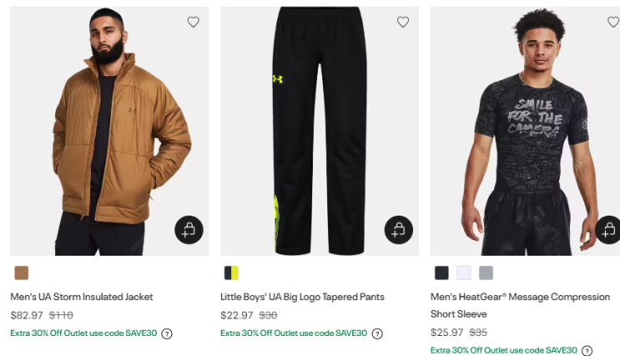The width and height of the screenshot is (620, 356).
Task: Open SAVE30 info icon under tapered pants
Action: tap(377, 333)
